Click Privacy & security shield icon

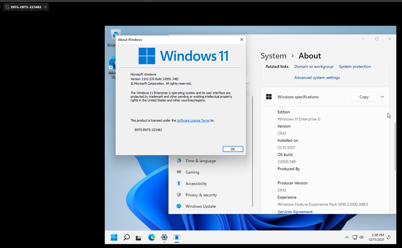179,195
